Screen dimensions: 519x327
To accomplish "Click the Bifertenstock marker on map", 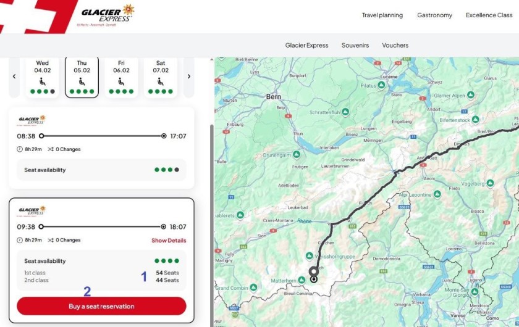I will coord(476,119).
